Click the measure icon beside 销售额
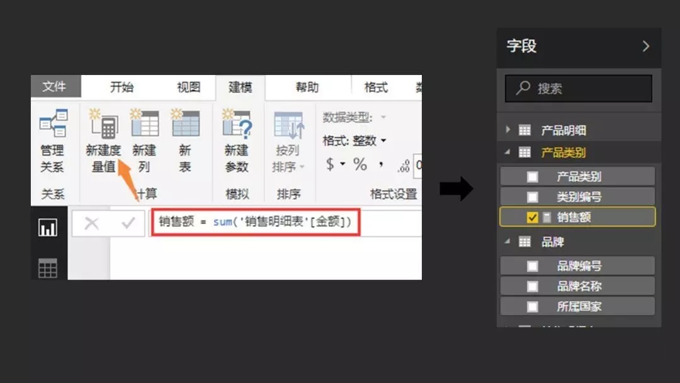The image size is (680, 383). pos(547,217)
